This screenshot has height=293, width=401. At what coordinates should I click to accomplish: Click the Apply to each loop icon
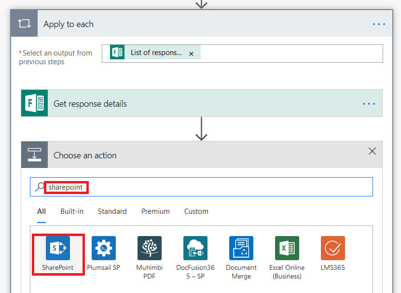(24, 24)
